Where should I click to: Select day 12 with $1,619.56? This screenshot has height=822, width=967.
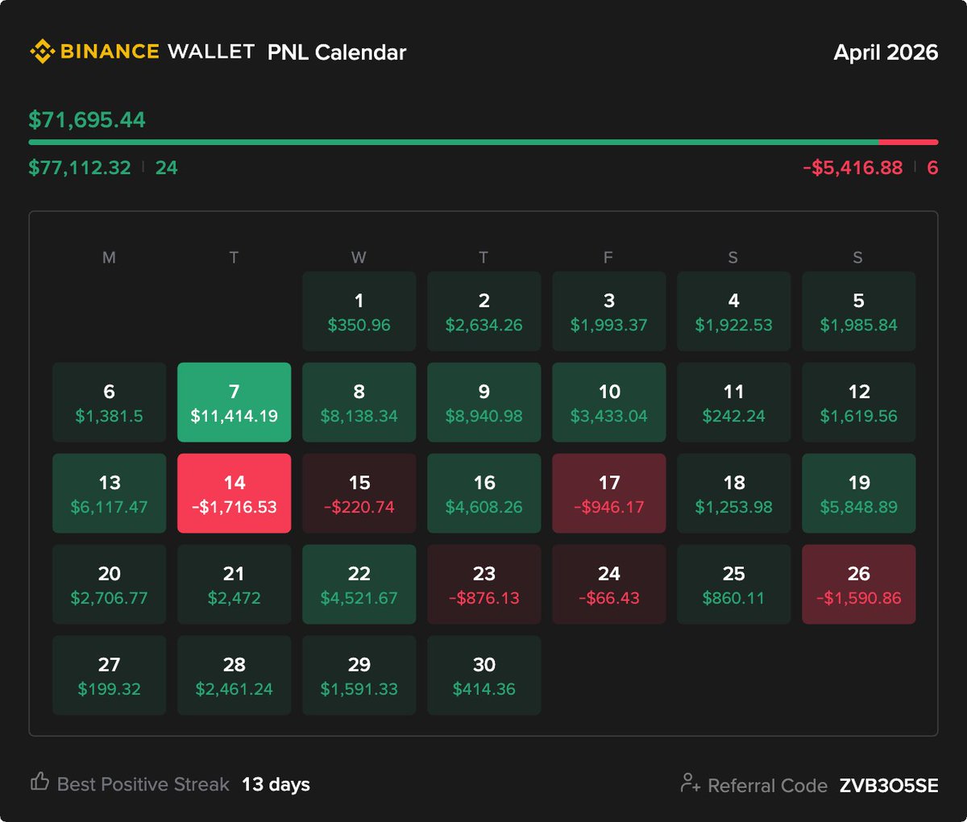pos(859,402)
